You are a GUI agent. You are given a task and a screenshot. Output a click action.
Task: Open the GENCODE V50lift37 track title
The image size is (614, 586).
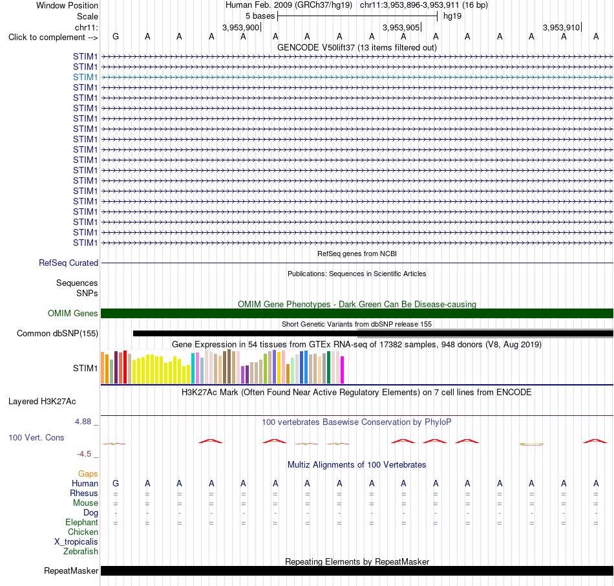(x=357, y=47)
